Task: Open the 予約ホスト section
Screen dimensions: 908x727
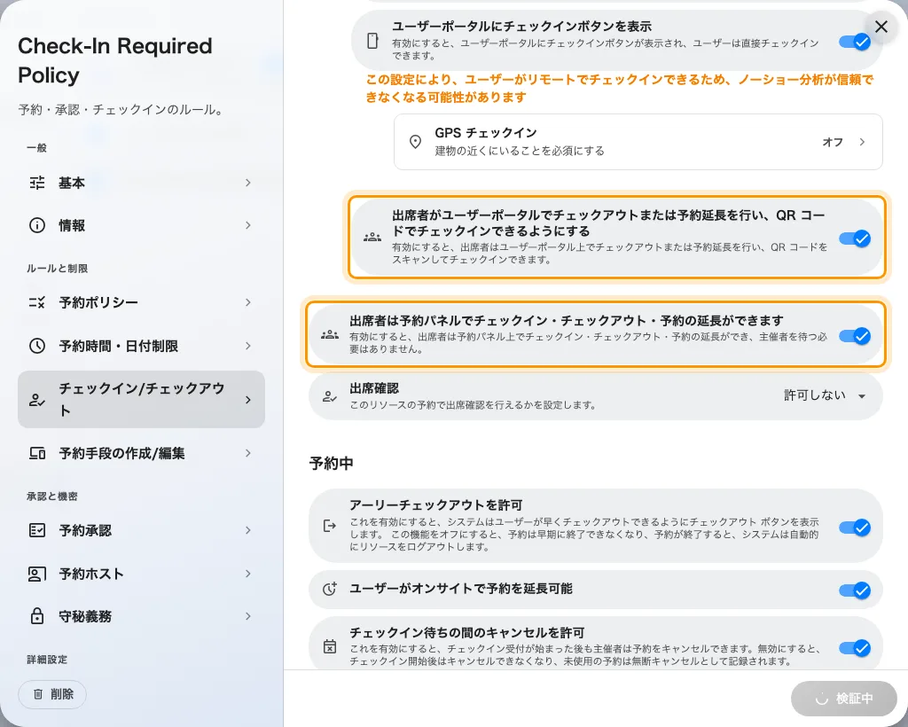Action: click(x=141, y=574)
